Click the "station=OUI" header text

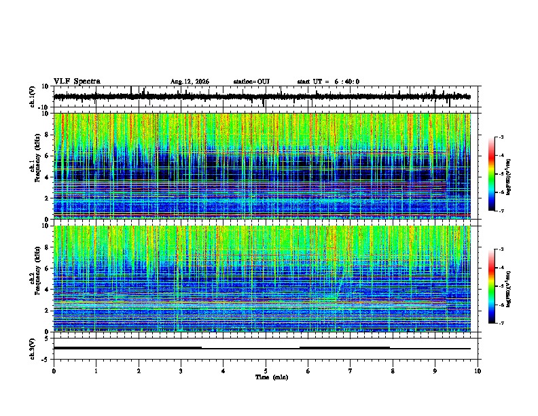click(251, 82)
